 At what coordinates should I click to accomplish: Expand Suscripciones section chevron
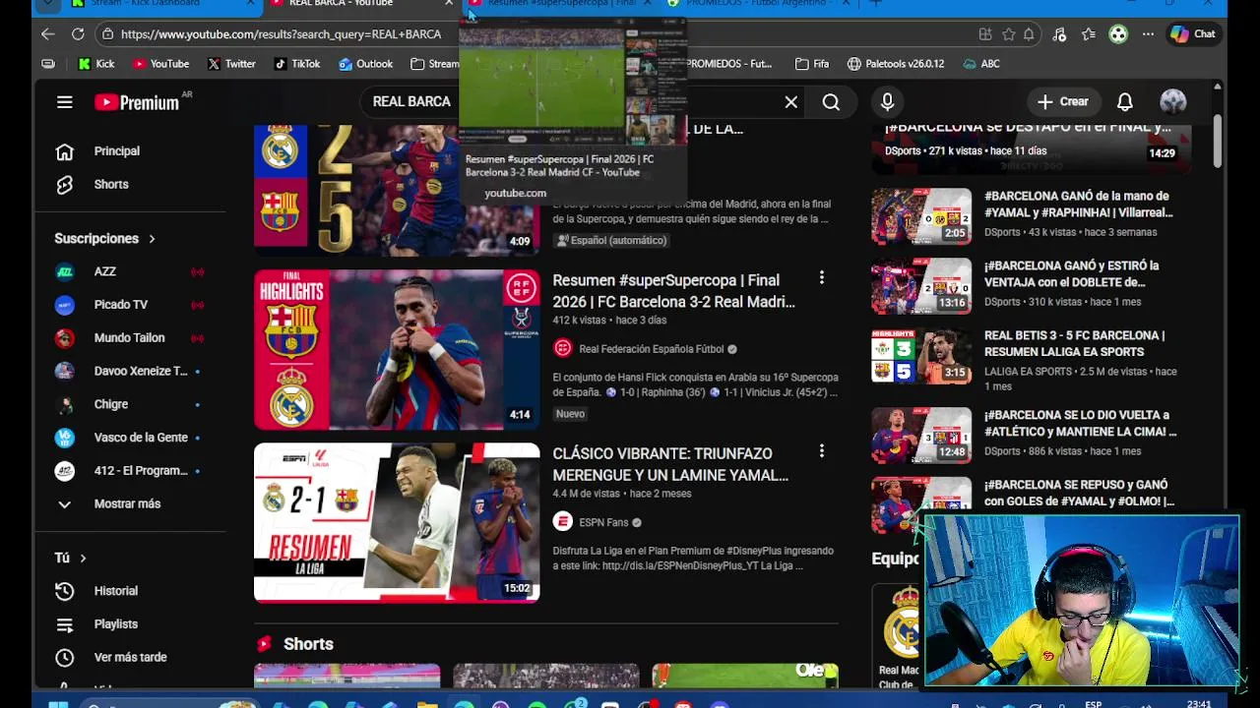[x=152, y=239]
